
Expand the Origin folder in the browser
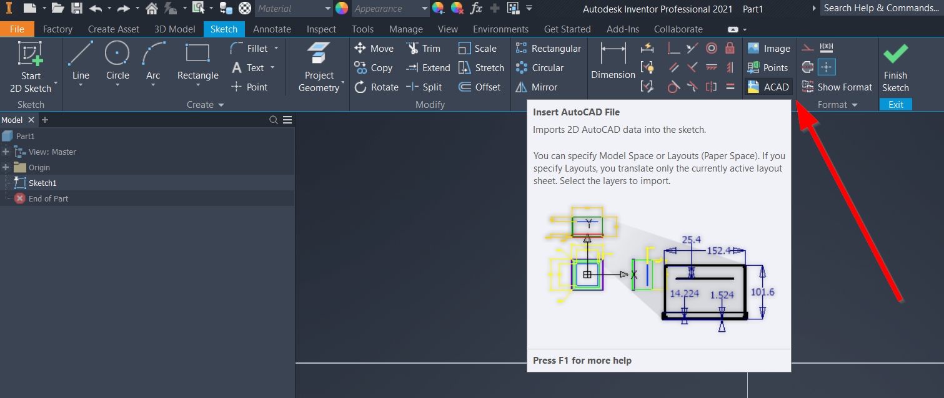tap(5, 167)
